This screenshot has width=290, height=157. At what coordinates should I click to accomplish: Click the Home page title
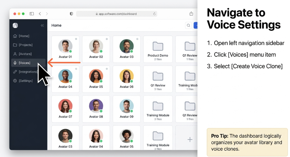point(56,25)
